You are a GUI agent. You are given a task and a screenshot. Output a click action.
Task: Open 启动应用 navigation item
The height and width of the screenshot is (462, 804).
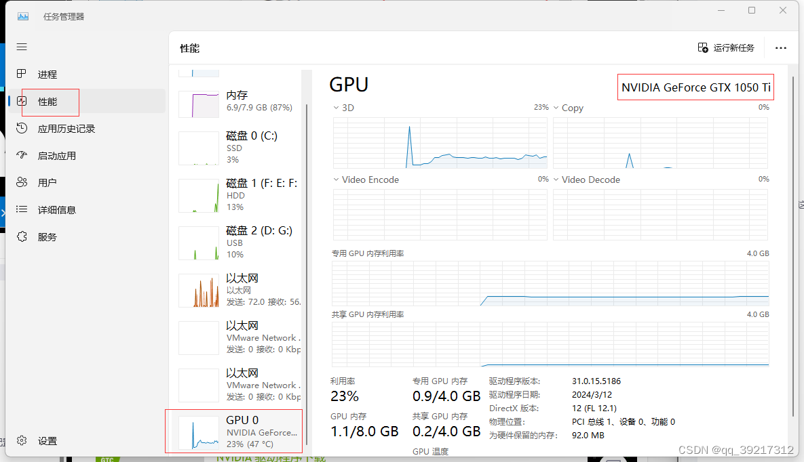click(87, 156)
